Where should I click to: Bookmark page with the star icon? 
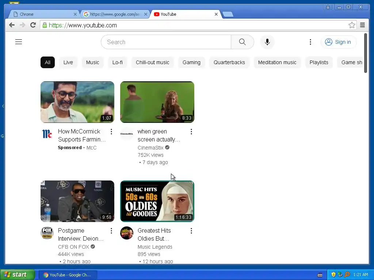click(x=352, y=25)
